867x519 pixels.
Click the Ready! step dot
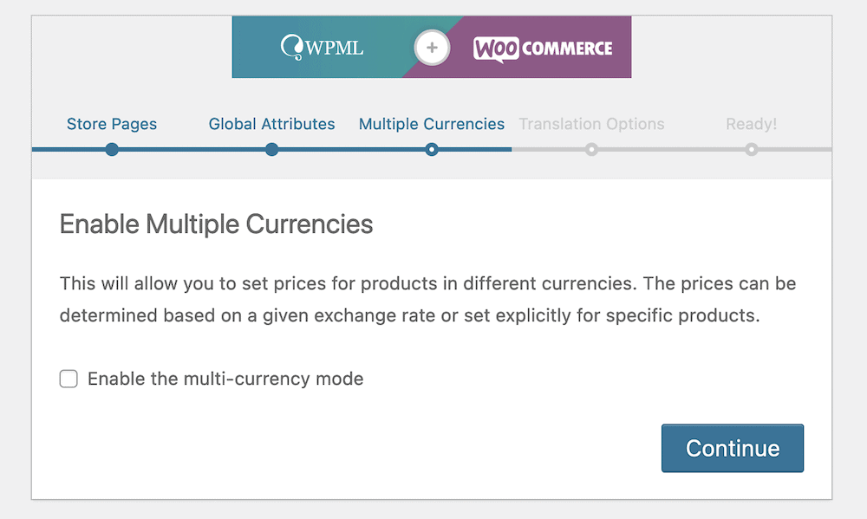coord(752,150)
